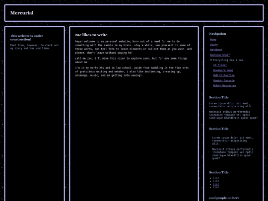Go to the Diary page link
Screen dimensions: 268x201
tap(214, 45)
